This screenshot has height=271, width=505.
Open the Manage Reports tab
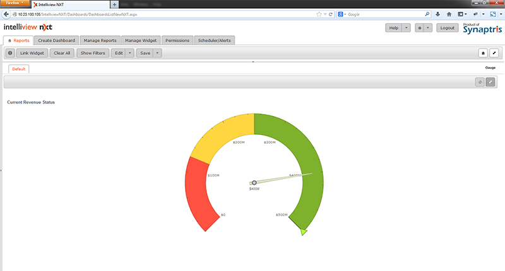tap(100, 40)
